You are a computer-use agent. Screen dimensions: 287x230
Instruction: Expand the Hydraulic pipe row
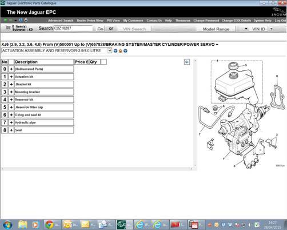(x=11, y=122)
